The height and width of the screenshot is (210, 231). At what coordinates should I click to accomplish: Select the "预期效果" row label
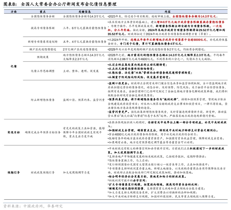click(43, 57)
